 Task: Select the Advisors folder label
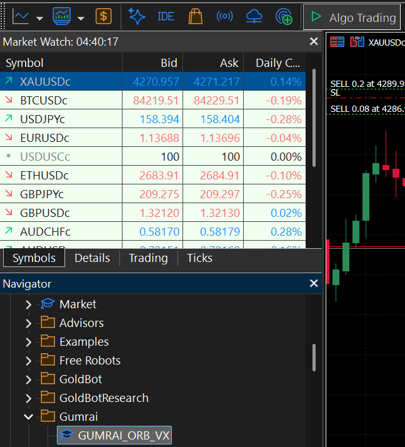[81, 323]
